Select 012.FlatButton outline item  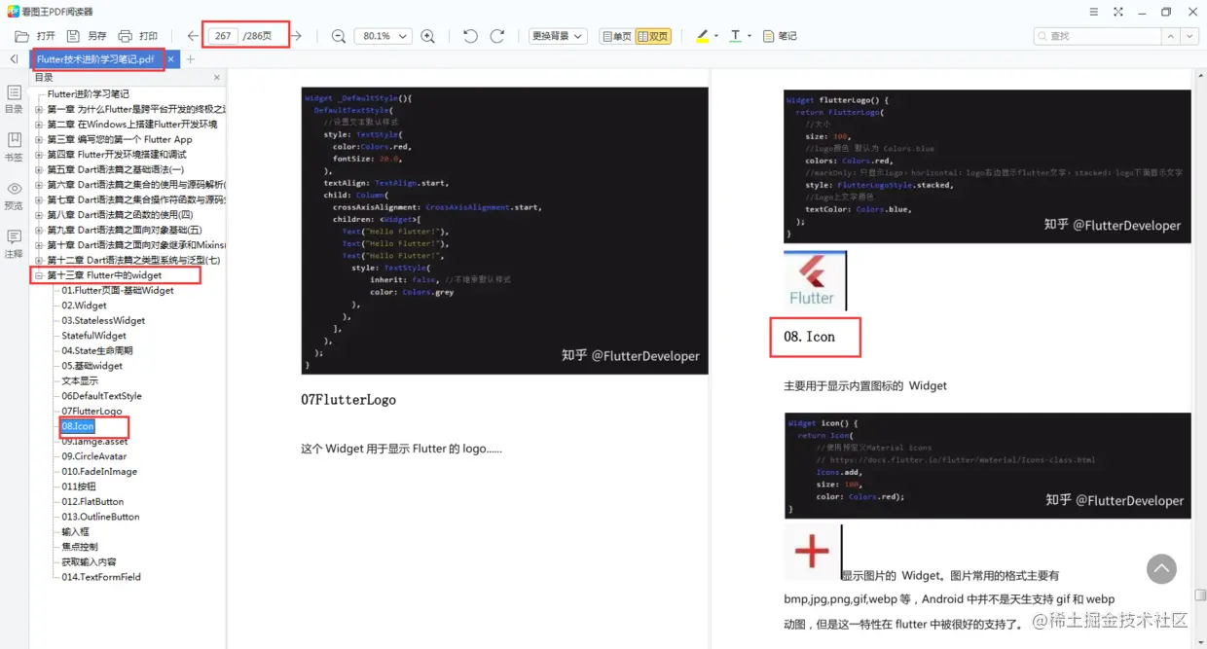click(92, 501)
